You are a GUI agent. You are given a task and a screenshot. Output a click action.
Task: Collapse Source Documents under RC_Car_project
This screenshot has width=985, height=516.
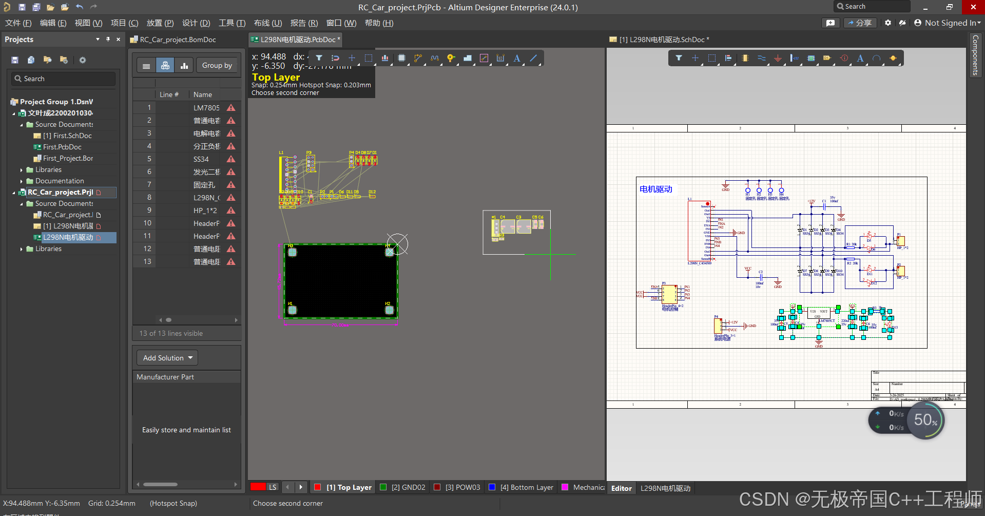point(22,204)
